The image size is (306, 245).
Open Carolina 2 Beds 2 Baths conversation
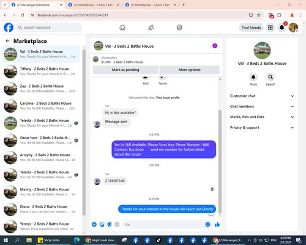pos(41,106)
